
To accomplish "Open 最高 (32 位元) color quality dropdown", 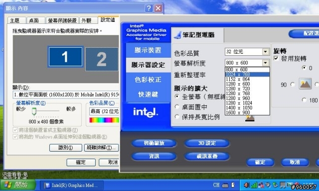I will 104,111.
